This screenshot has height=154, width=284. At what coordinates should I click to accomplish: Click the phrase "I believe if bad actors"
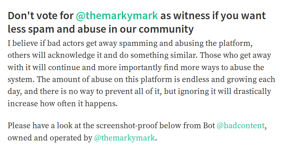pos(42,43)
